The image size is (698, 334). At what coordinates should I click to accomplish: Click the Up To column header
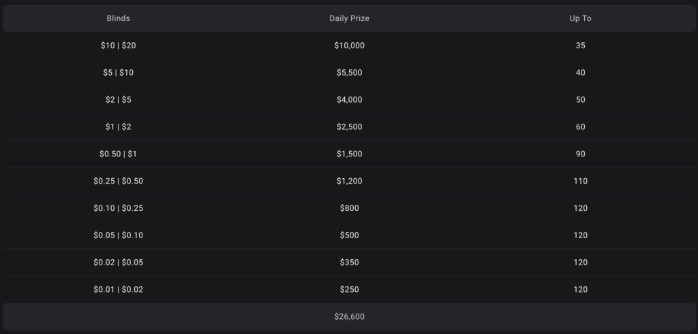tap(580, 18)
